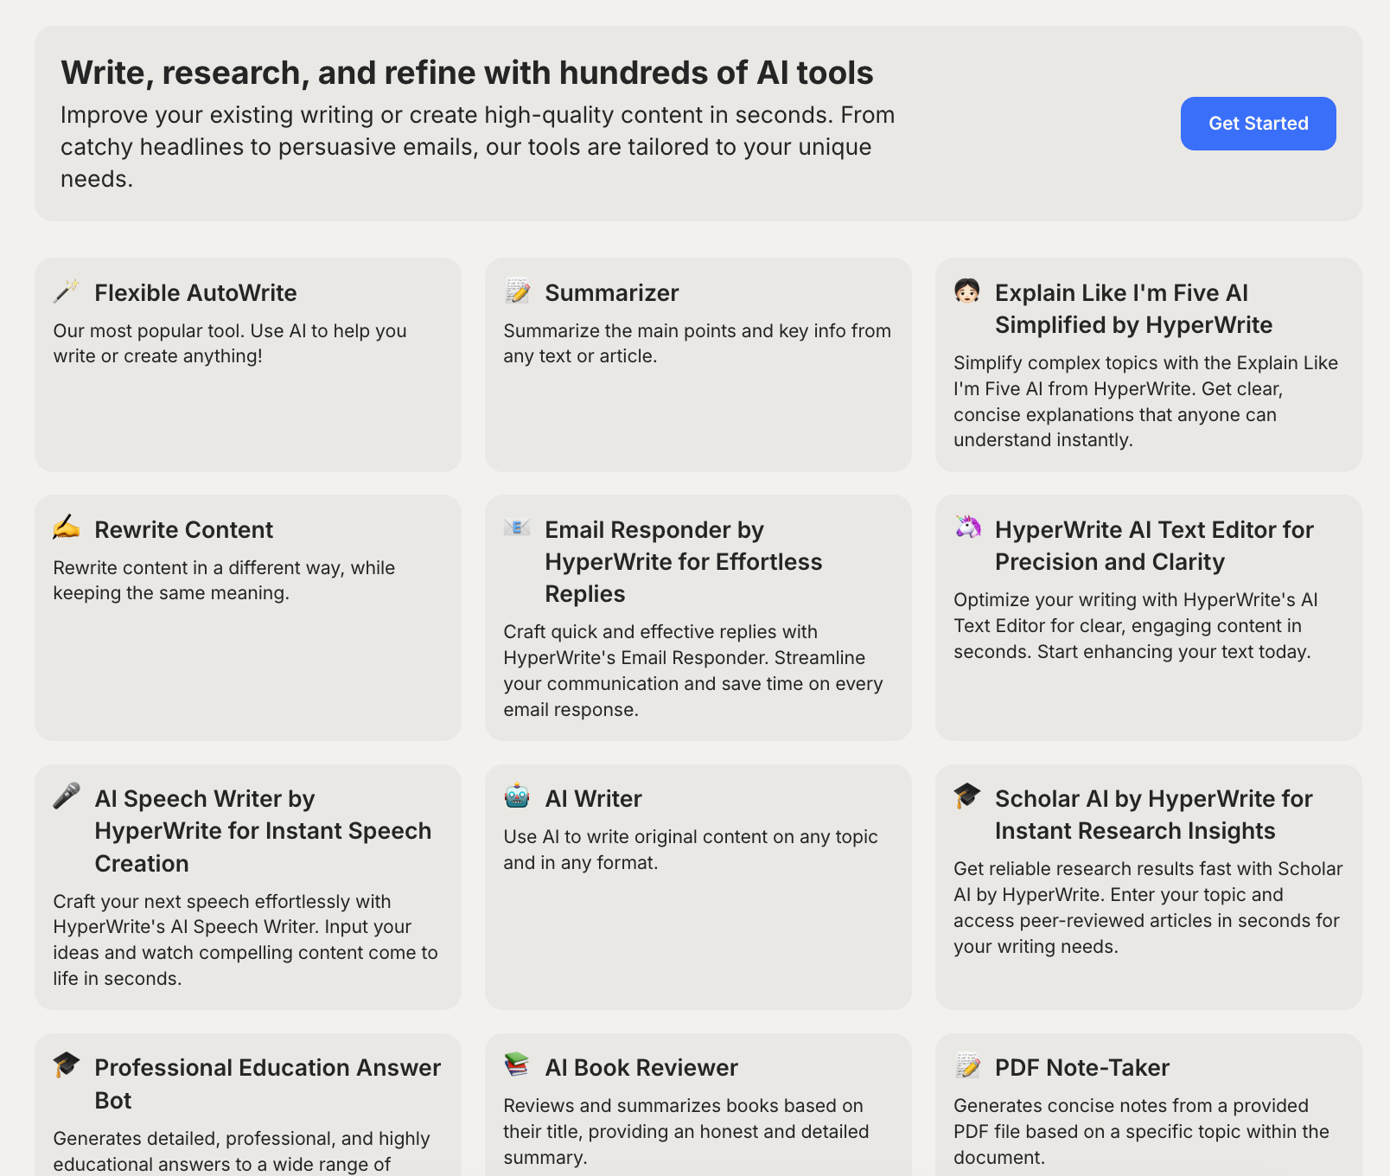Click 'Rewrite content in a different way' text

click(224, 580)
